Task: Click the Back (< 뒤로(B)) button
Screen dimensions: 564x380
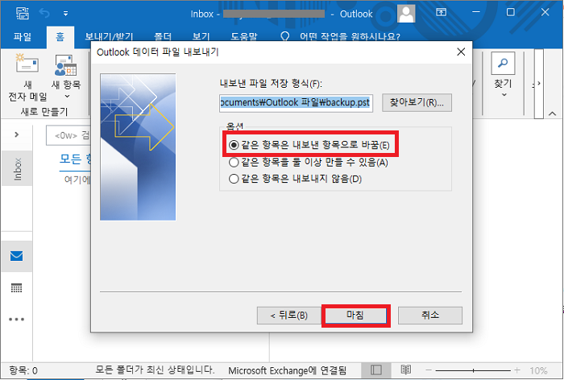Action: click(288, 316)
